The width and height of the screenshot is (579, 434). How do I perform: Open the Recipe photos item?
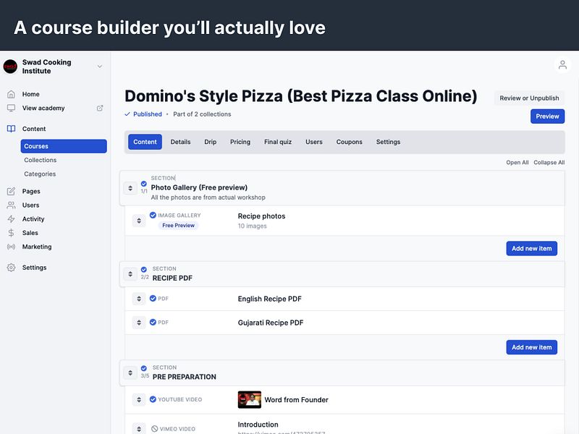point(261,216)
